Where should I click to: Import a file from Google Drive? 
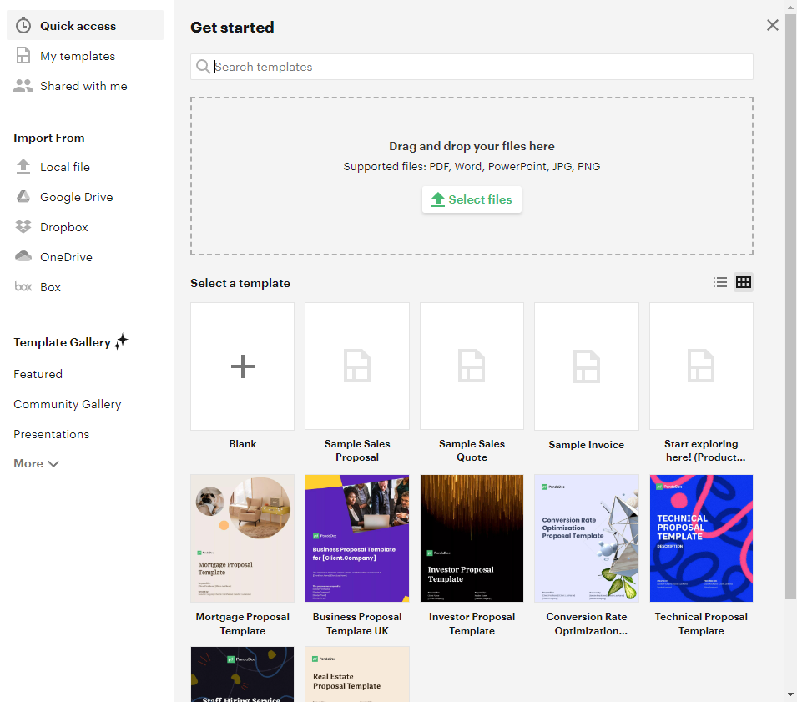(x=74, y=196)
